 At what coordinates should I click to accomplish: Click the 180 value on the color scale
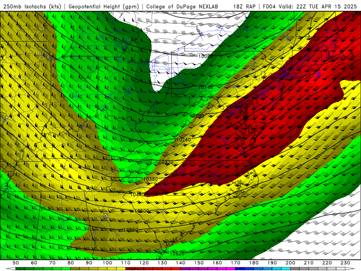(254, 263)
